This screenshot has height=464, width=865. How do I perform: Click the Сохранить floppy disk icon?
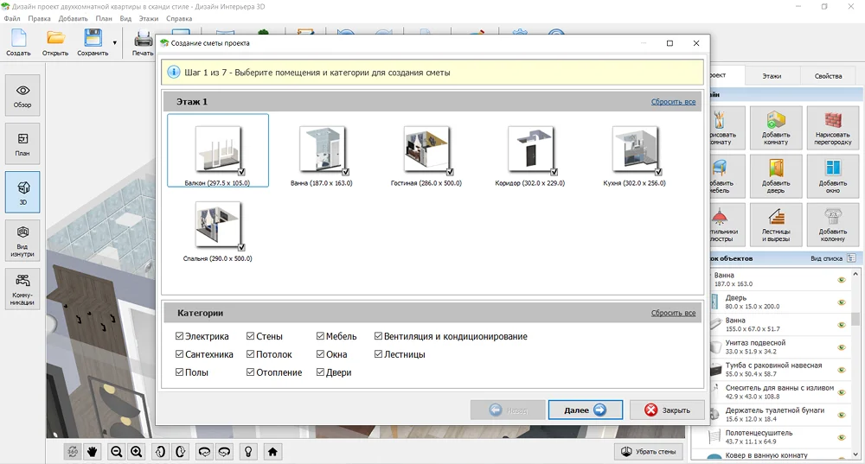tap(93, 39)
